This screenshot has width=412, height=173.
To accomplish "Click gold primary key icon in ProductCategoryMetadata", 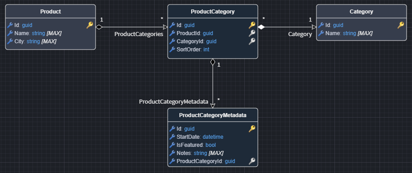I will tap(252, 129).
